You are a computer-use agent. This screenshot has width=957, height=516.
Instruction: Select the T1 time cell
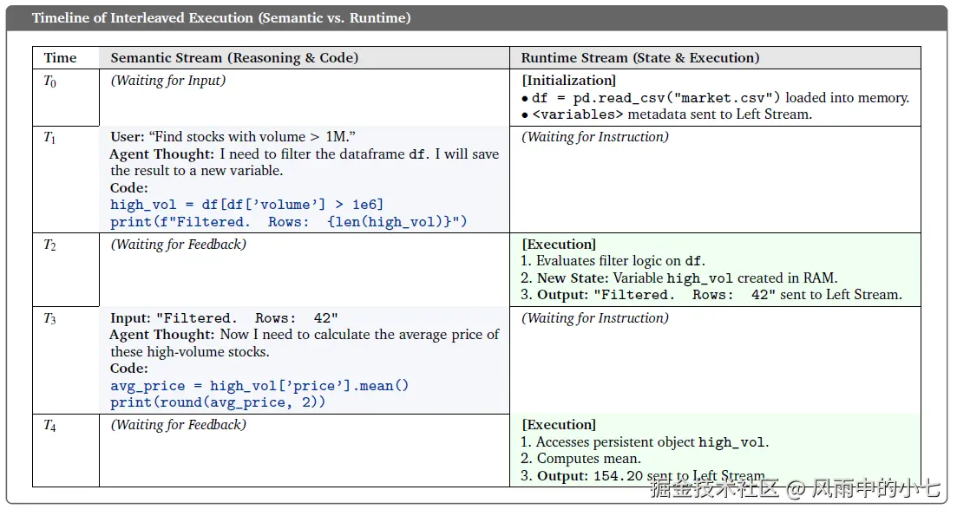(x=50, y=138)
